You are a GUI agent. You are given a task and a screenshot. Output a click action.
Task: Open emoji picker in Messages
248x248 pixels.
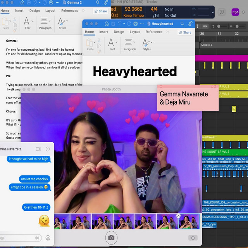[x=48, y=238]
